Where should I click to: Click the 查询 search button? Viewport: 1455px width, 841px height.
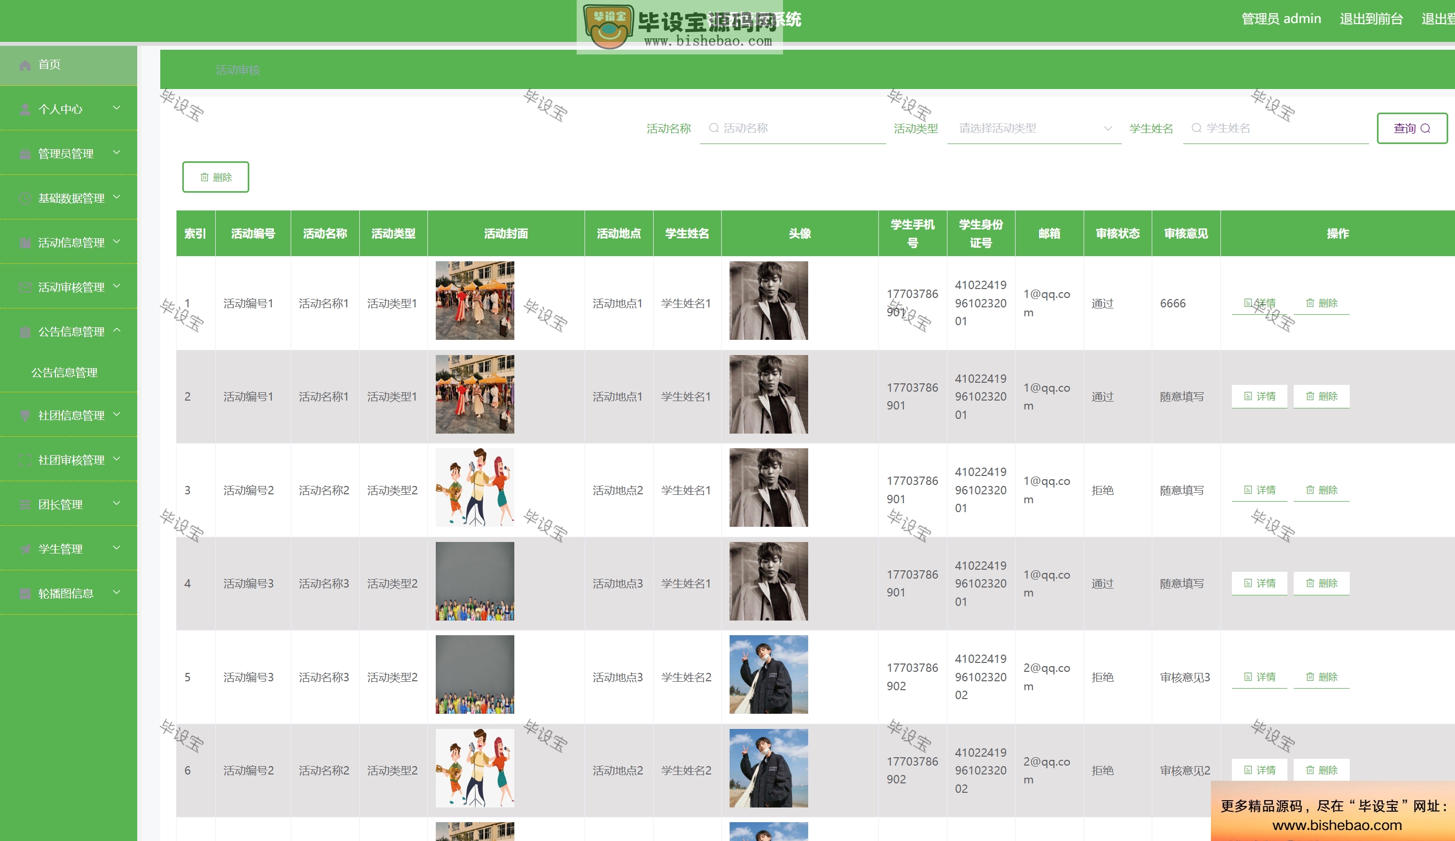point(1412,128)
